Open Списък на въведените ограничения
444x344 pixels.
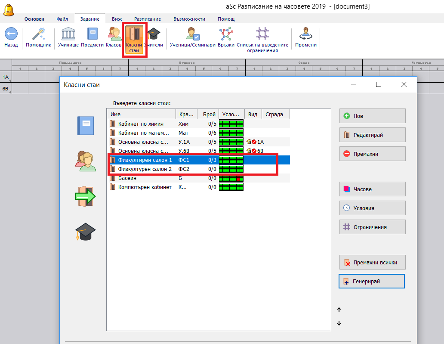click(x=262, y=34)
